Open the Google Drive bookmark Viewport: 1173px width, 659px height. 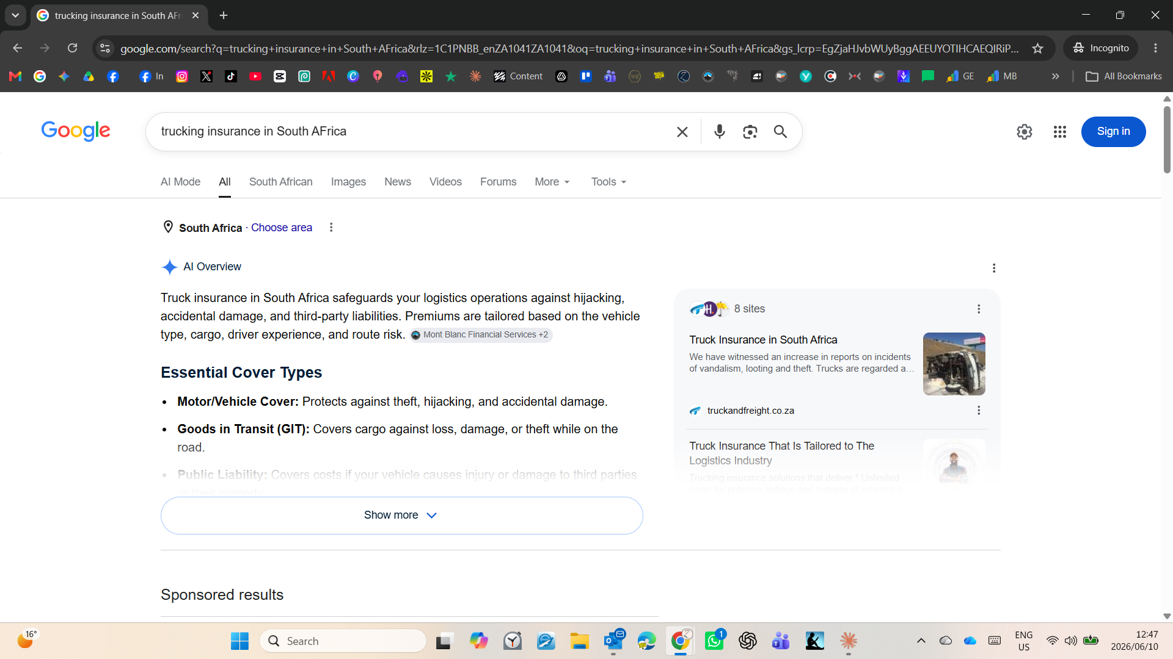(89, 76)
